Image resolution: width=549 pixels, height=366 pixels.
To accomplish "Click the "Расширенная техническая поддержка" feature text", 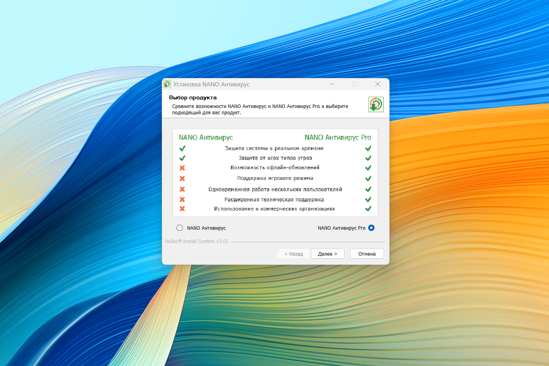I will tap(274, 199).
